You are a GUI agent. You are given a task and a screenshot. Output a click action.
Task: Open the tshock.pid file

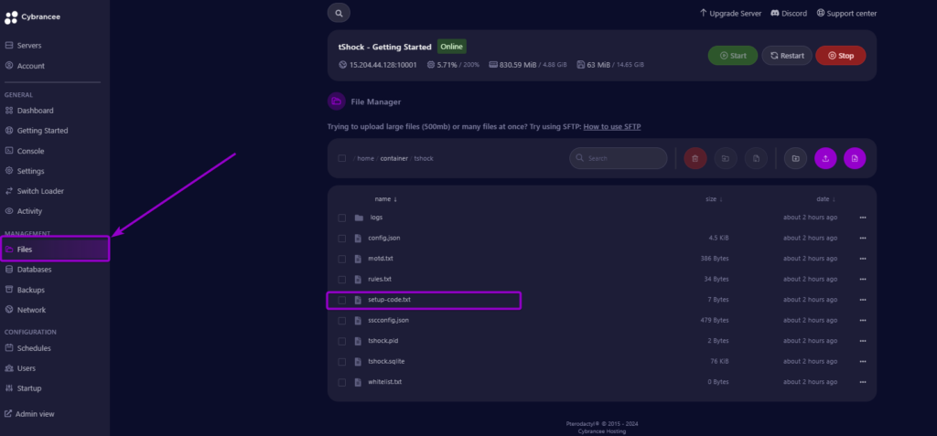pyautogui.click(x=383, y=341)
